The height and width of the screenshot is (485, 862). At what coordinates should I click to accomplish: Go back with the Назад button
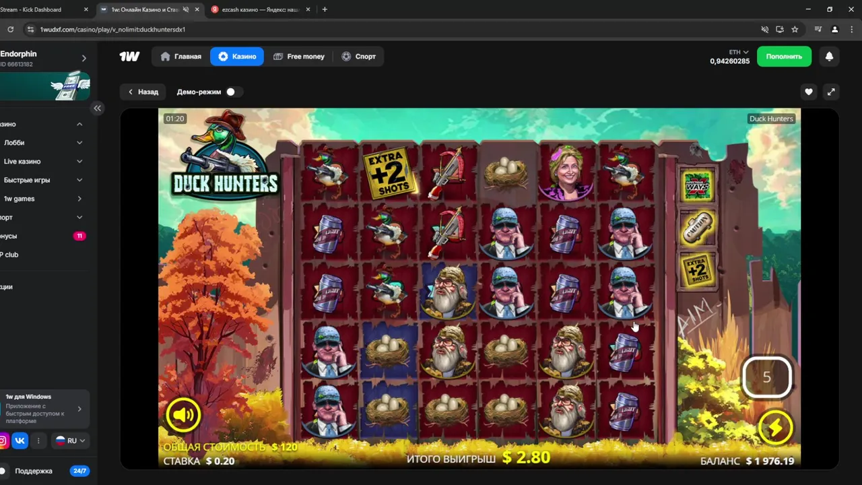(x=143, y=92)
